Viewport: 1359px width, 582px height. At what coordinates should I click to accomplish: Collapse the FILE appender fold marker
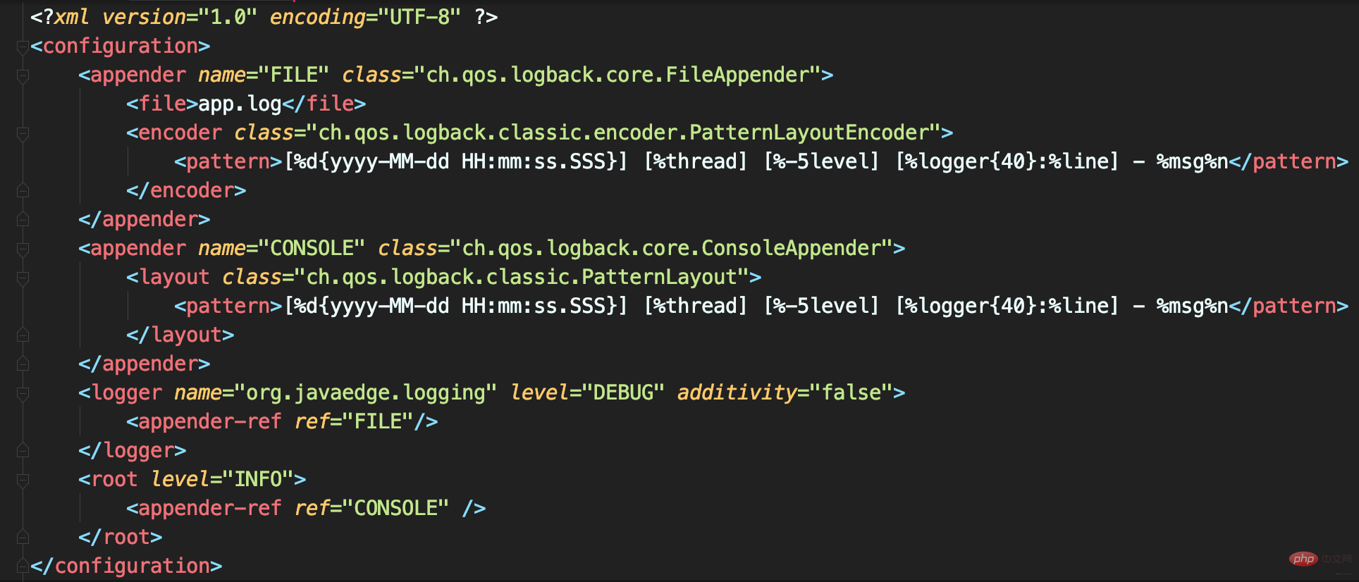23,75
